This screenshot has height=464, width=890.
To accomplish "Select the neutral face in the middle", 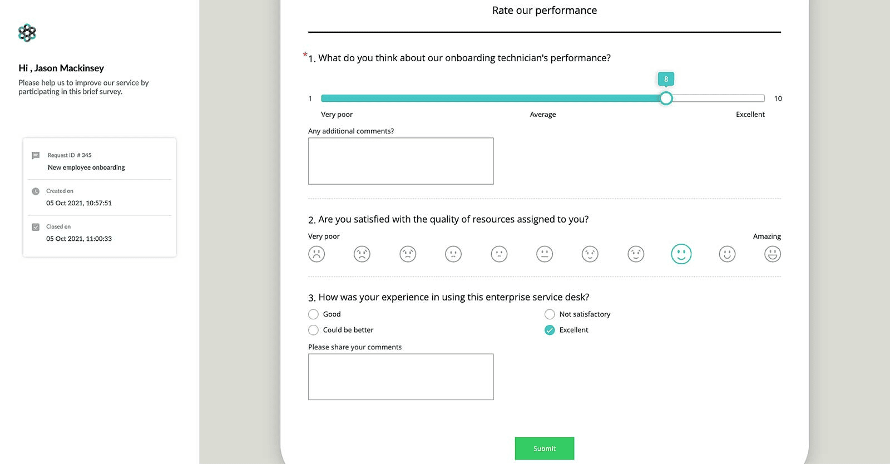I will point(545,254).
